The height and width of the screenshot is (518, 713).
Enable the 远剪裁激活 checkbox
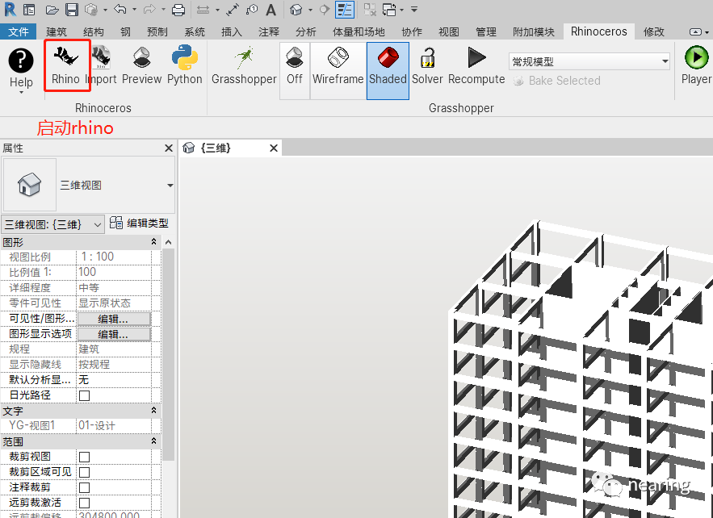pos(84,503)
